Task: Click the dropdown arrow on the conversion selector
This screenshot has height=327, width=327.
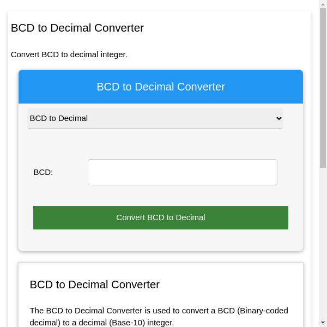Action: tap(279, 118)
